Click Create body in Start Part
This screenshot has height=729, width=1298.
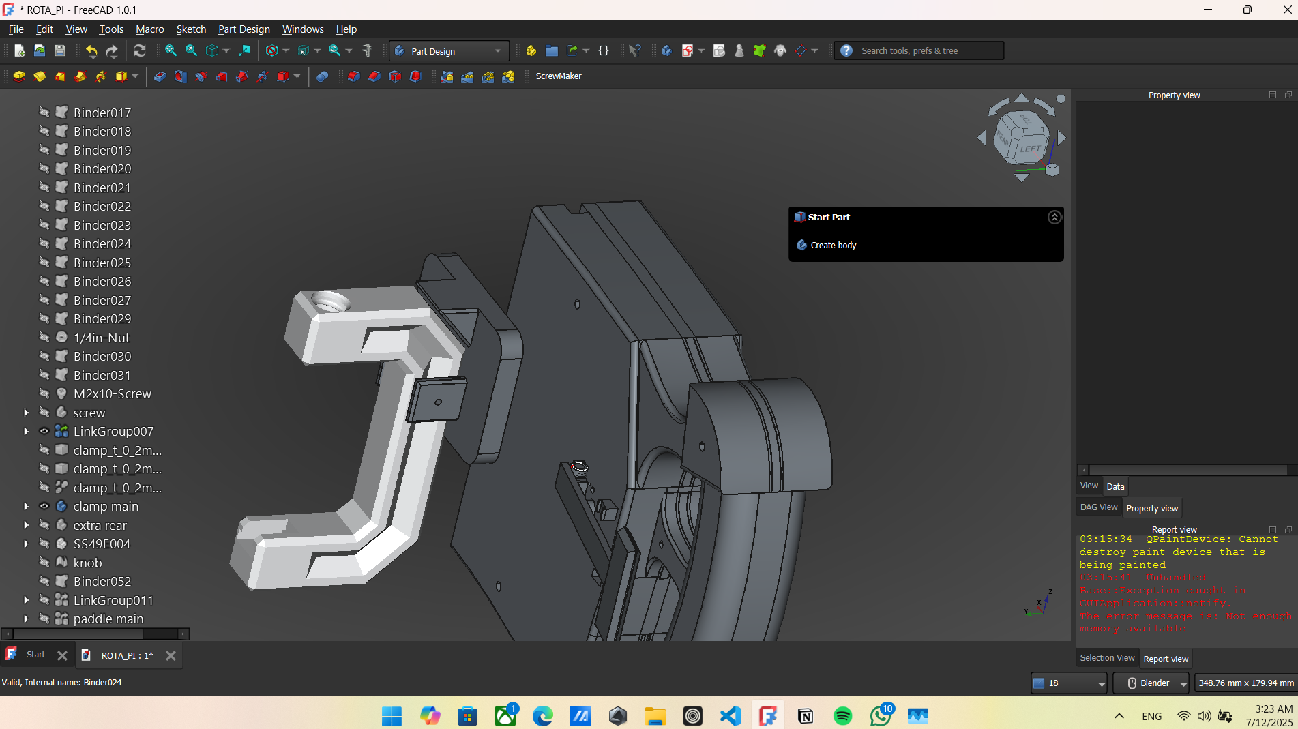click(x=833, y=246)
